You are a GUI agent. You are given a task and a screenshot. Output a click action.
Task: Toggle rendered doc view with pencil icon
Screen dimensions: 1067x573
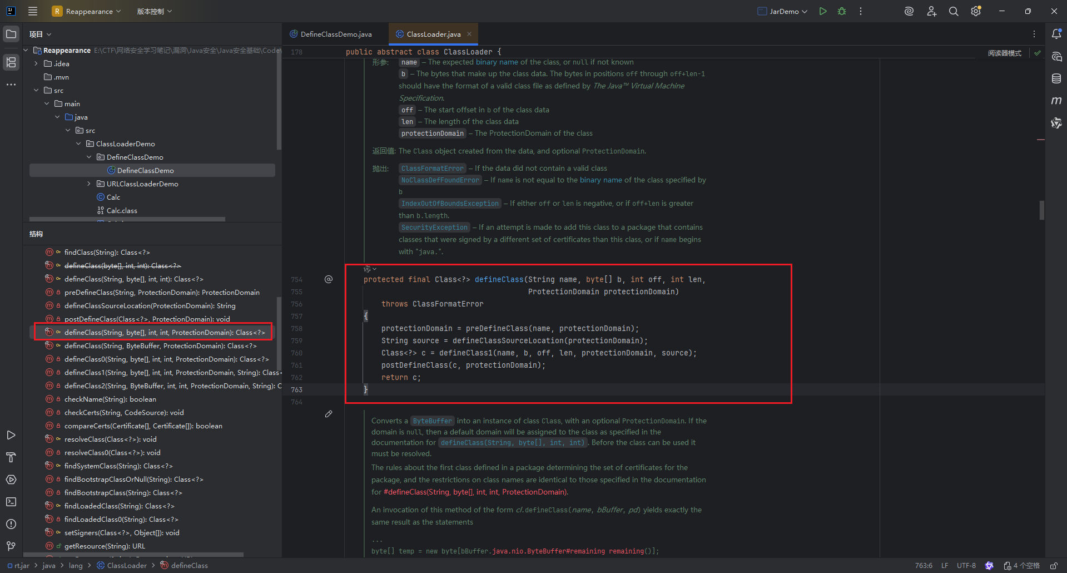[x=329, y=414]
